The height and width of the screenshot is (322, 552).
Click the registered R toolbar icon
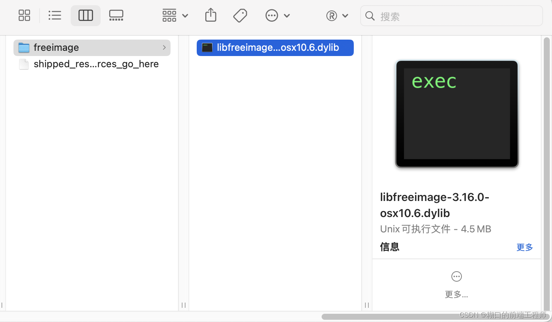click(x=332, y=16)
